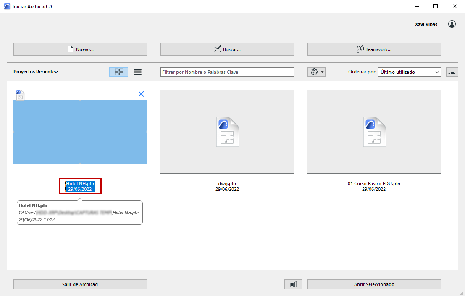
Task: Open the gear settings dropdown
Action: 316,72
